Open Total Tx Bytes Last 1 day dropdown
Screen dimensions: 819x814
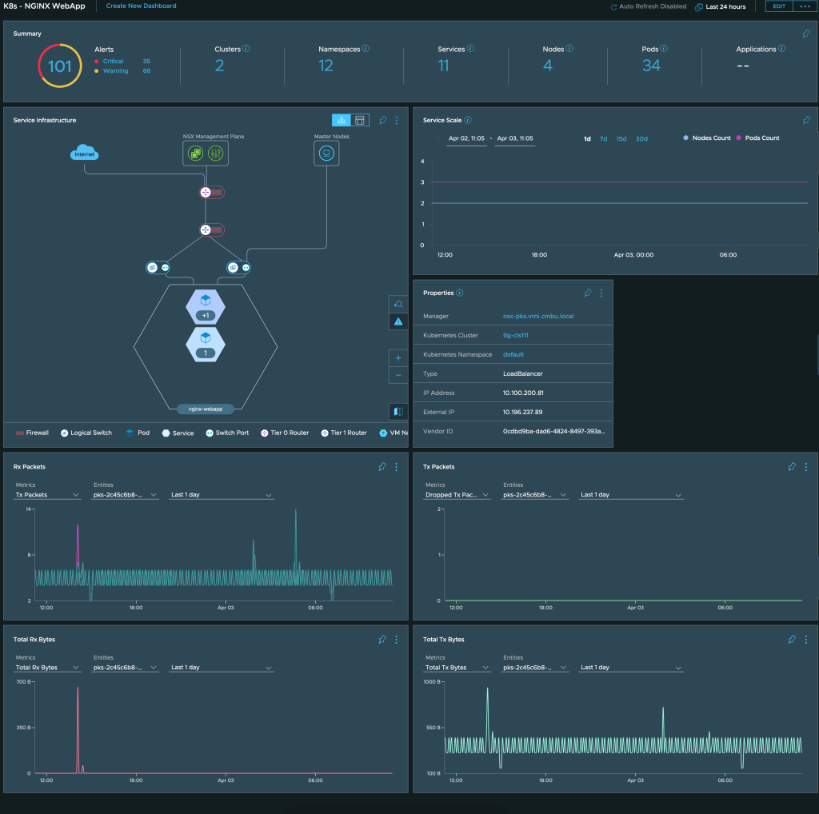click(631, 668)
